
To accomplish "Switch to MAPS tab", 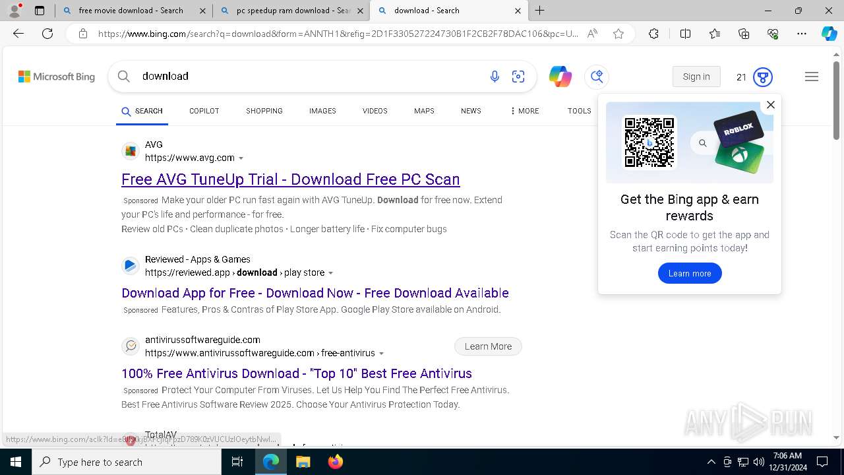I will 424,111.
